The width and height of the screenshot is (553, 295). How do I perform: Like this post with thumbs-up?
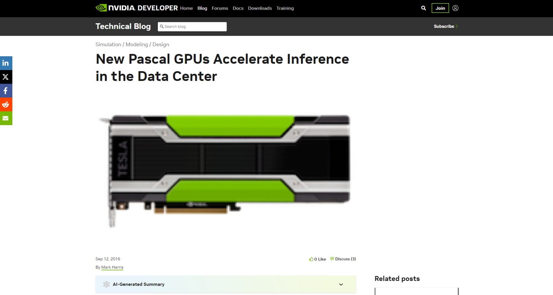tap(317, 259)
